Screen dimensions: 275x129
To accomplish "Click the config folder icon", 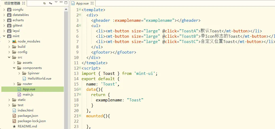I will [x=14, y=52].
